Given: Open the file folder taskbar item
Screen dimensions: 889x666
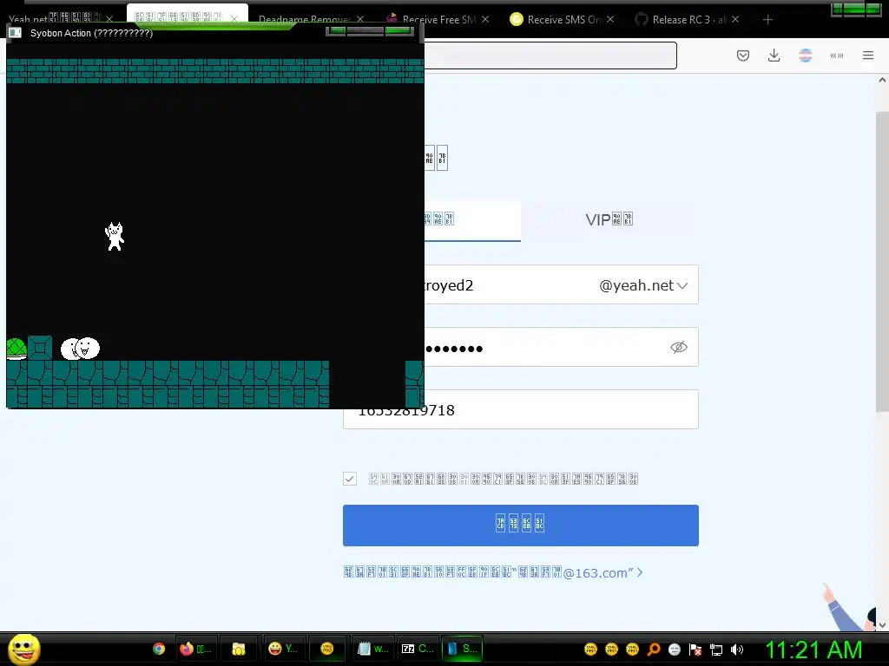Looking at the screenshot, I should tap(238, 649).
